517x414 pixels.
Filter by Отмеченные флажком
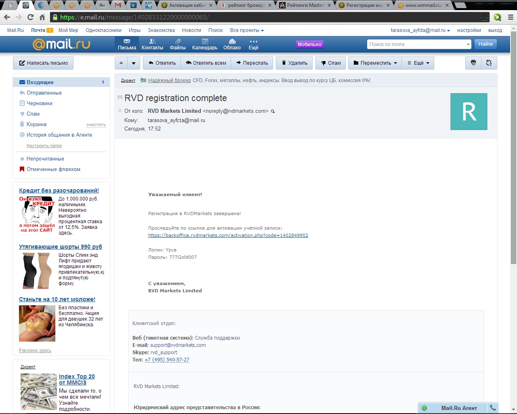53,169
